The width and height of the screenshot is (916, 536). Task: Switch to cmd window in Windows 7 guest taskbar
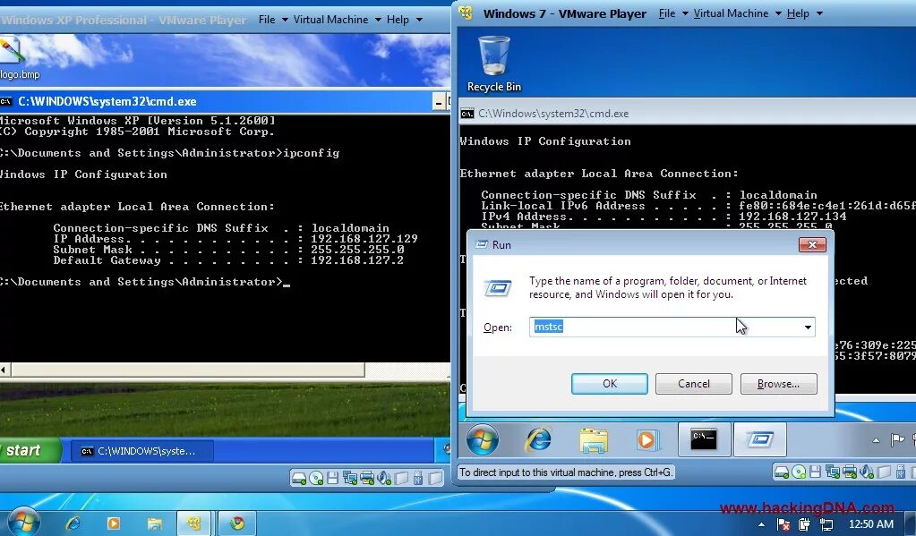pos(704,439)
